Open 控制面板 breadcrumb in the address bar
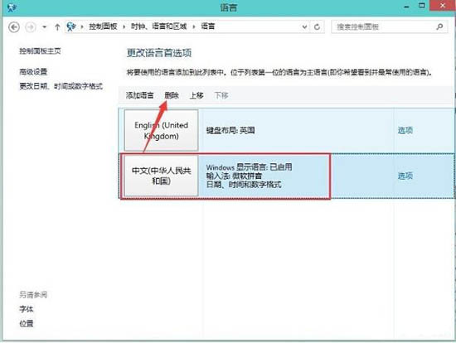The height and width of the screenshot is (343, 456). [x=103, y=27]
